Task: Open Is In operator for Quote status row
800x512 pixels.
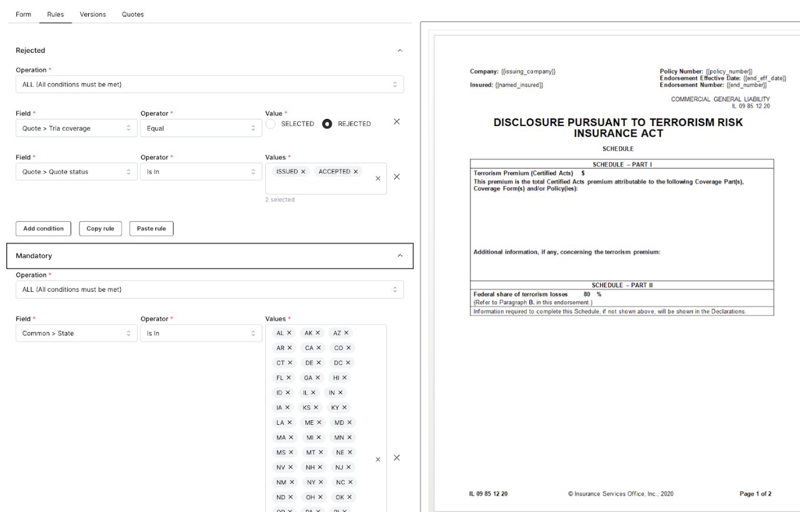Action: pyautogui.click(x=201, y=172)
